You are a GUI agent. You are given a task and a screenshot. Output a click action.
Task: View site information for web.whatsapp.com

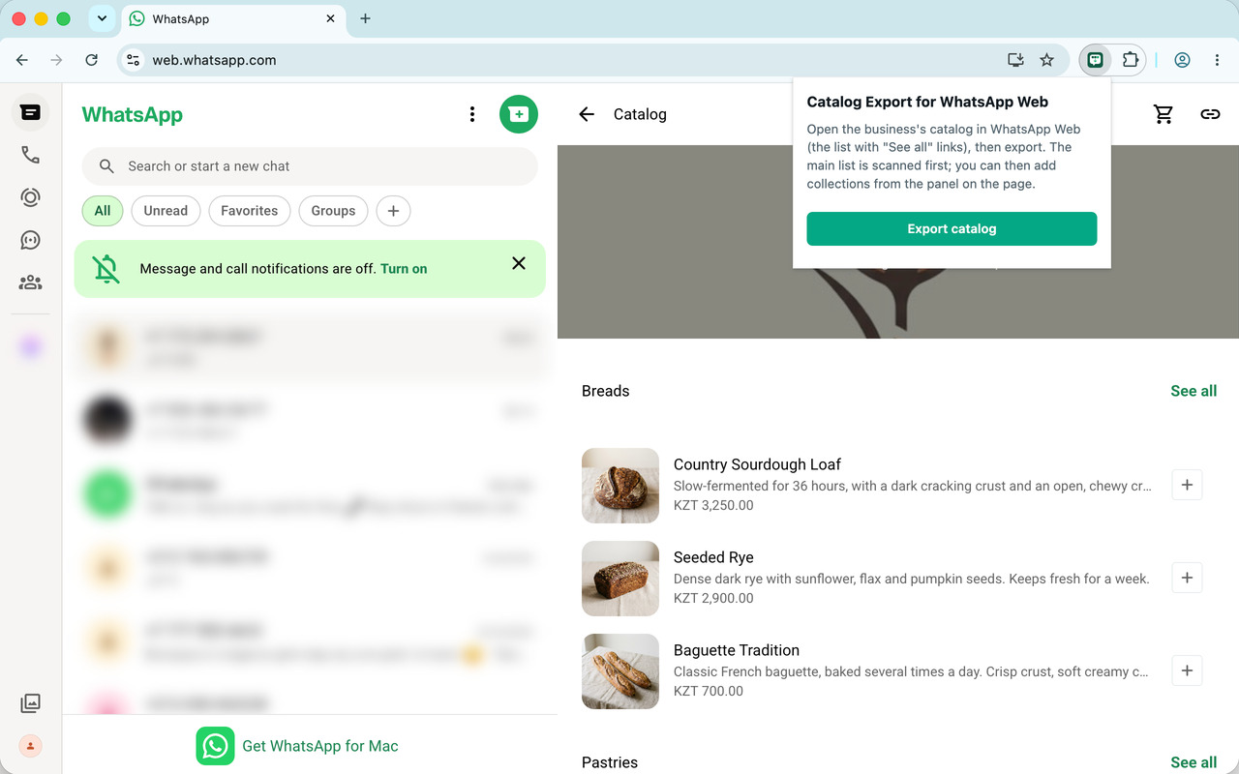point(134,60)
